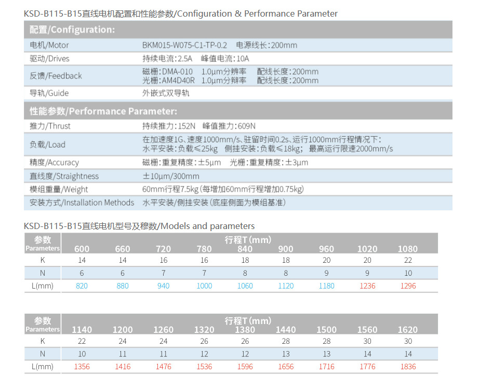Click stroke column header '600'

[82, 249]
